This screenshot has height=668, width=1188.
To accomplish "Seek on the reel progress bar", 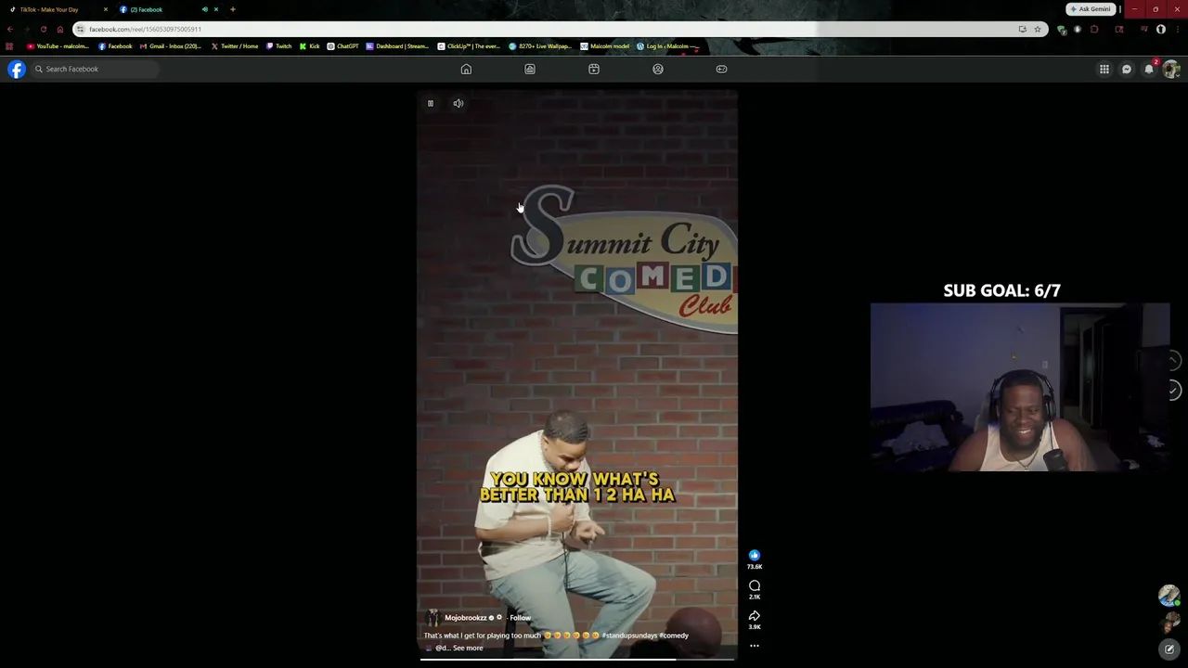I will [577, 659].
